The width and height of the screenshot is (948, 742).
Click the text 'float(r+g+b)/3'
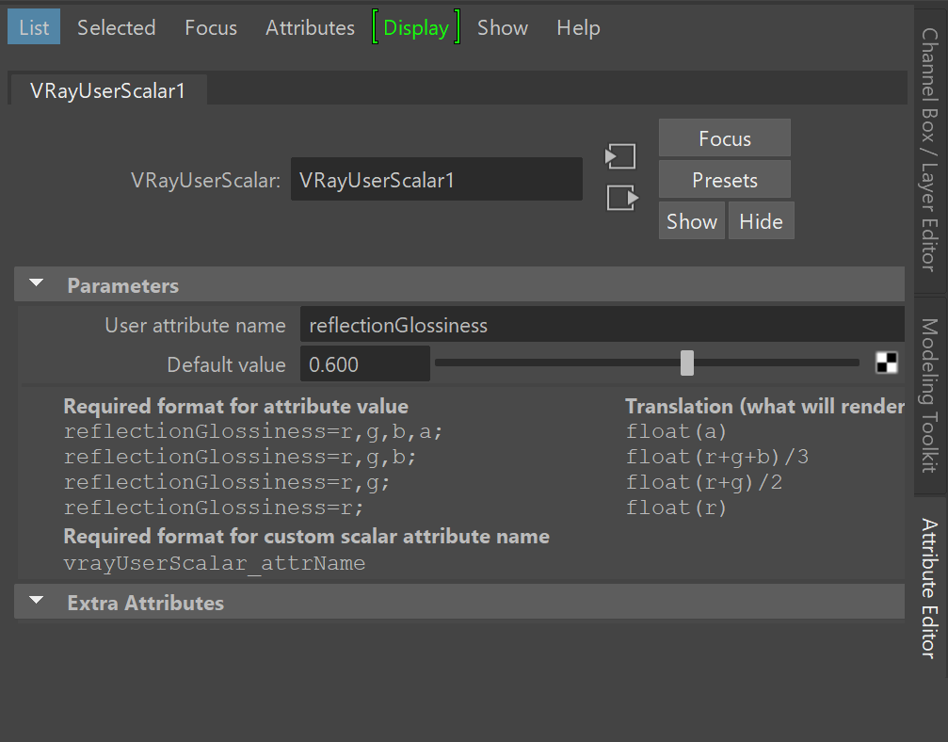(x=717, y=458)
